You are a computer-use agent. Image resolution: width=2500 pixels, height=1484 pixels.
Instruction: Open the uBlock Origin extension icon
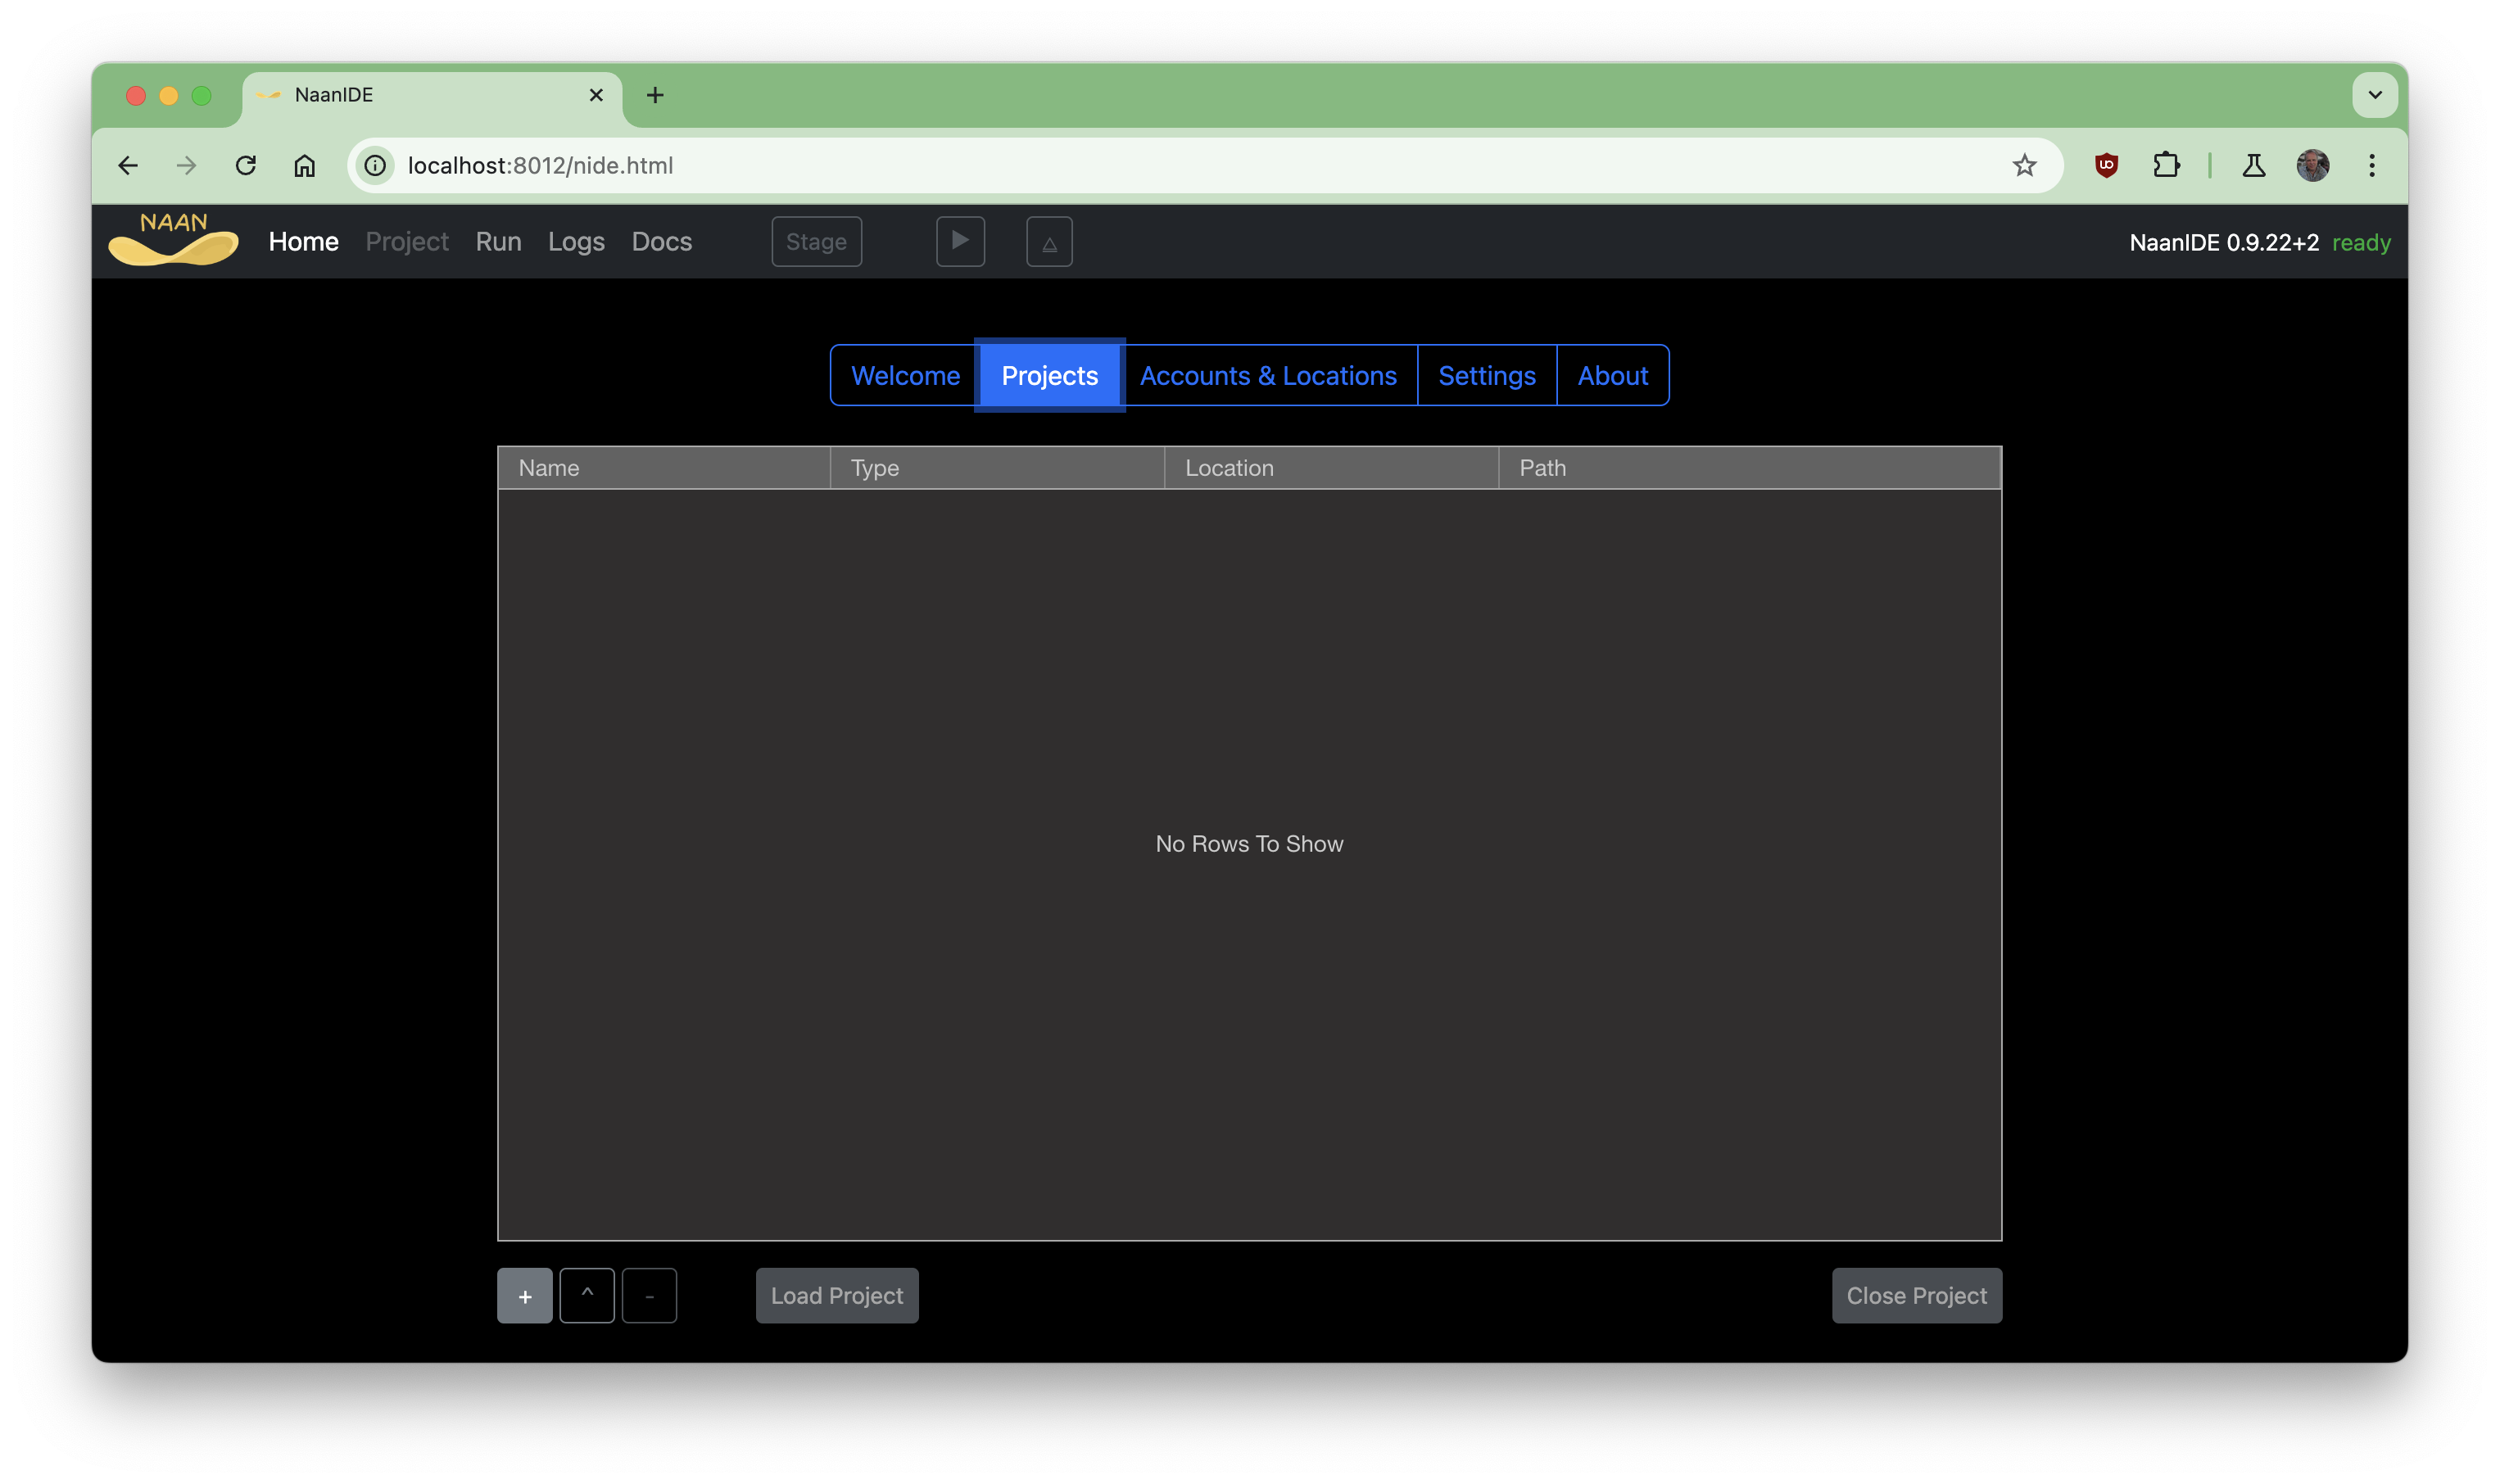click(2107, 165)
